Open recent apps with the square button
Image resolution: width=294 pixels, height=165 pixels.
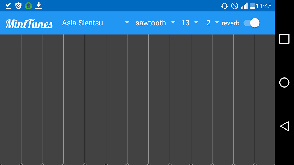(284, 39)
